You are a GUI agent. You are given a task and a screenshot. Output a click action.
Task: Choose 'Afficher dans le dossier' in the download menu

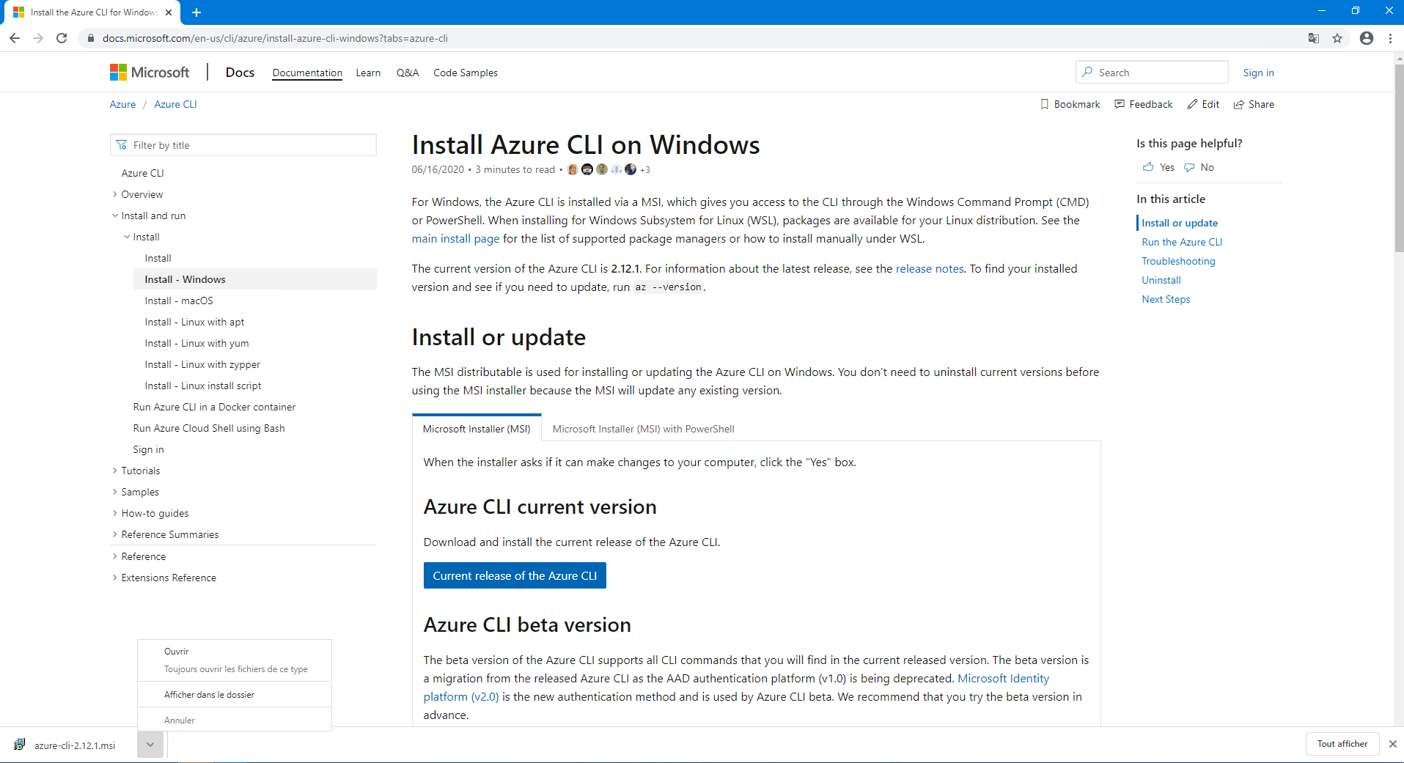(x=209, y=694)
